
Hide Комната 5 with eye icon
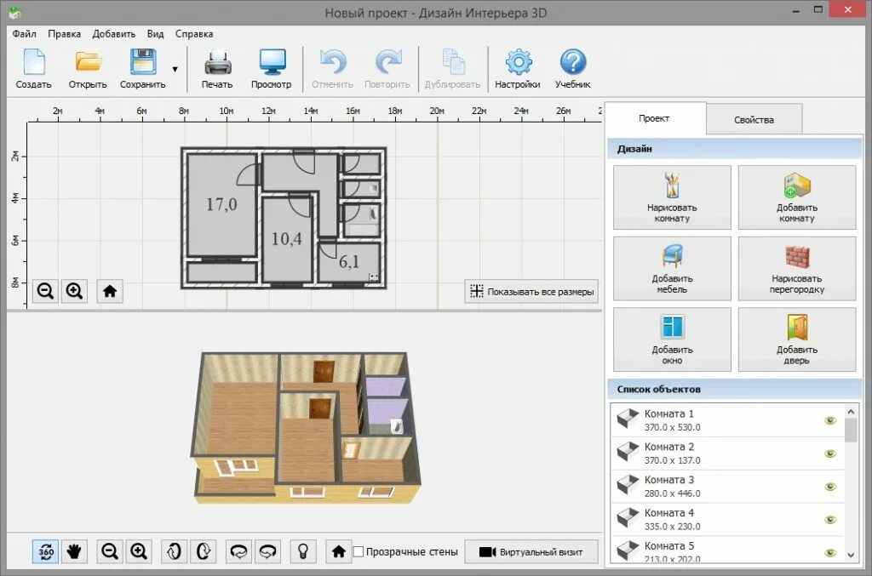pyautogui.click(x=830, y=552)
